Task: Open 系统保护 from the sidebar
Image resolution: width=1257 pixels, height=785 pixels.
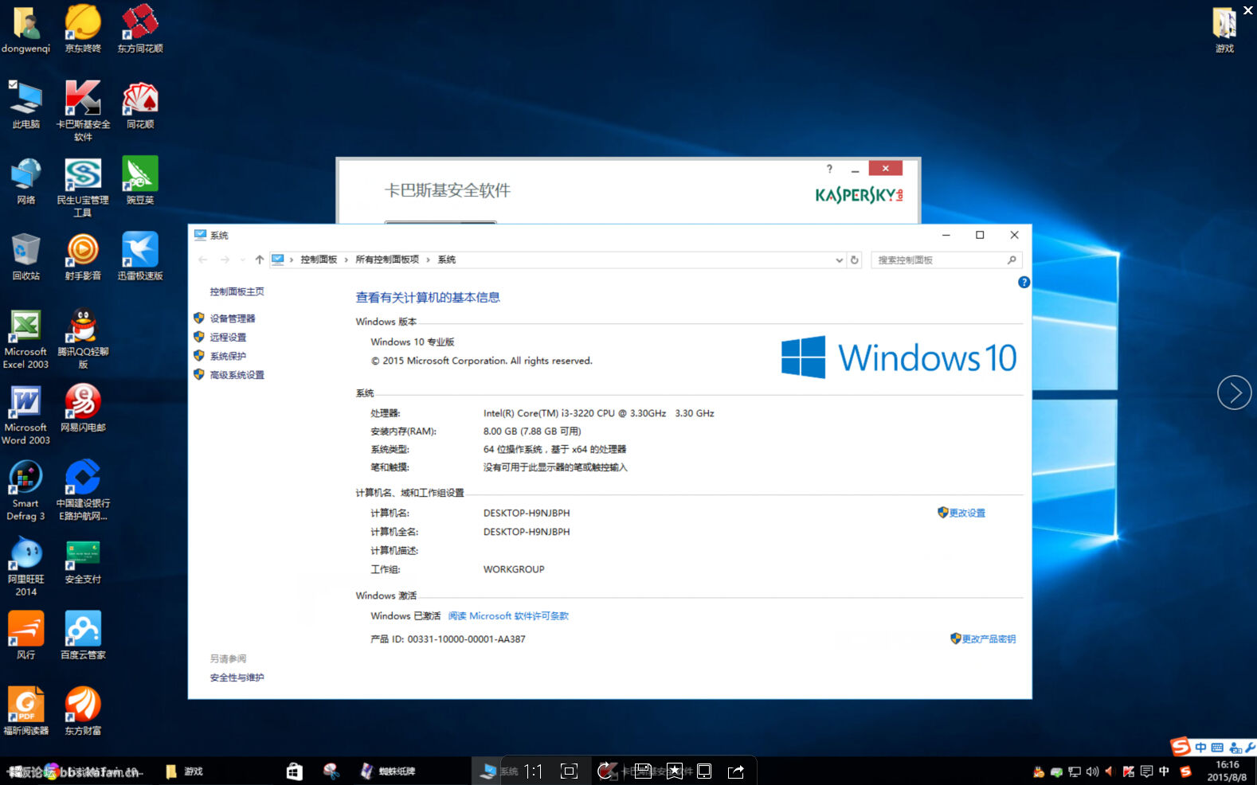Action: click(x=228, y=356)
